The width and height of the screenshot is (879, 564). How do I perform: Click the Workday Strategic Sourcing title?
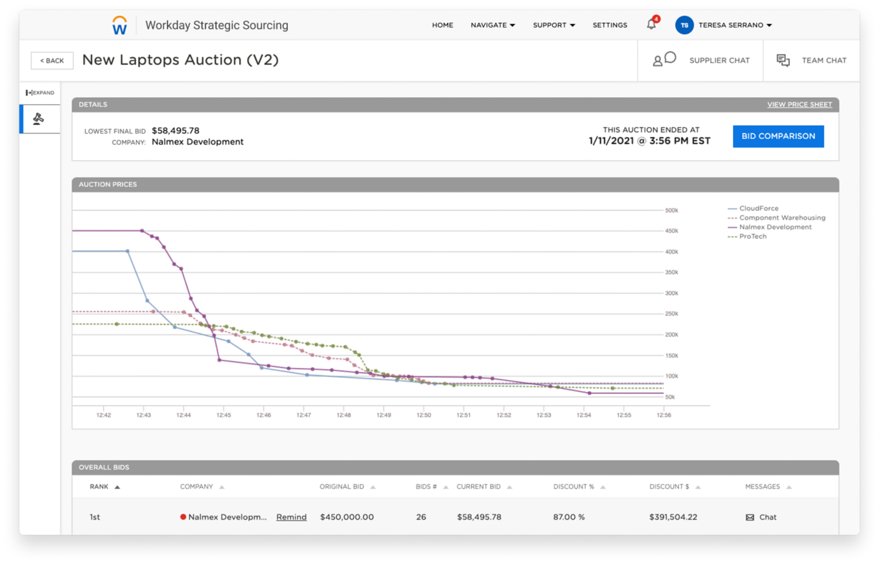[217, 25]
